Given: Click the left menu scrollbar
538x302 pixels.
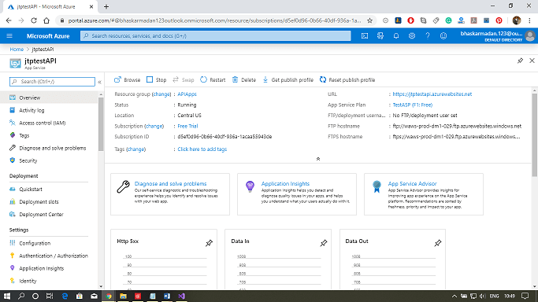Looking at the screenshot, I should coord(101,124).
